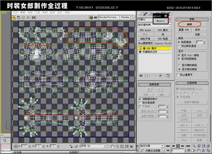The width and height of the screenshot is (212, 154).
Task: Click Zoom Region icon in UV editor
Action: tap(122, 146)
